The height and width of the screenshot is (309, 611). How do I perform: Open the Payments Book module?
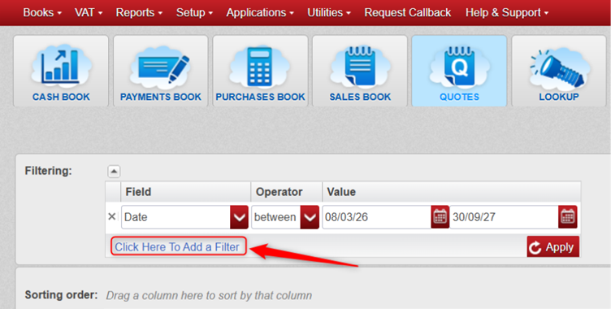click(x=161, y=71)
